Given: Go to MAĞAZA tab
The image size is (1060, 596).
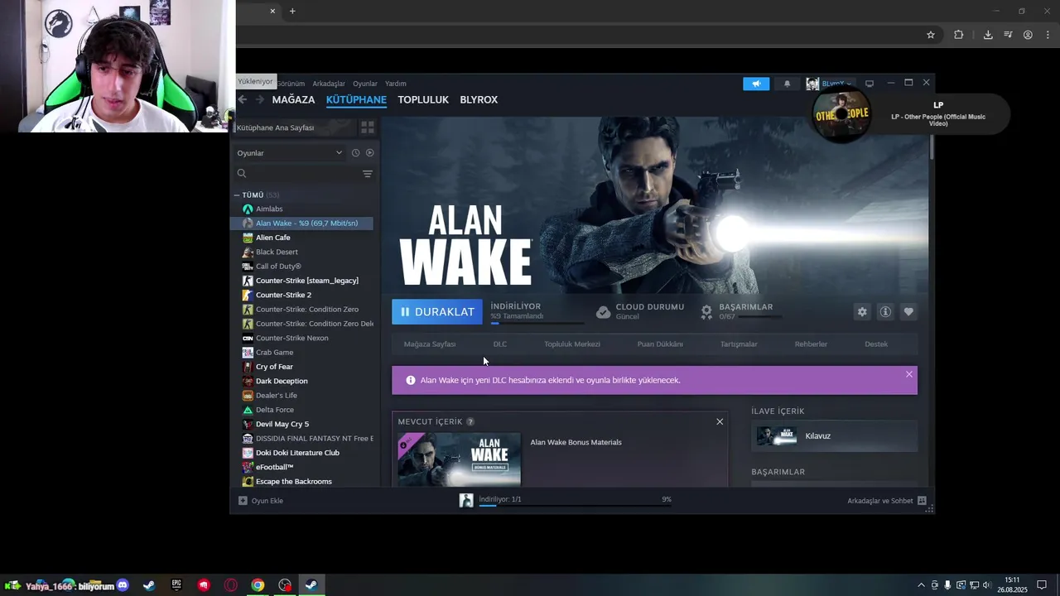Looking at the screenshot, I should click(x=293, y=99).
